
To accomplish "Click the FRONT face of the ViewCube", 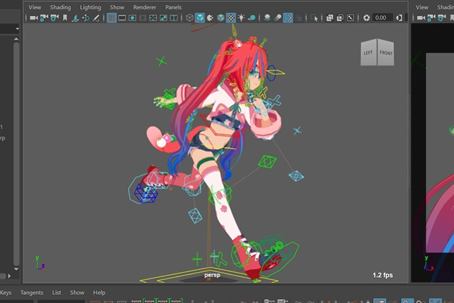I will click(x=386, y=53).
